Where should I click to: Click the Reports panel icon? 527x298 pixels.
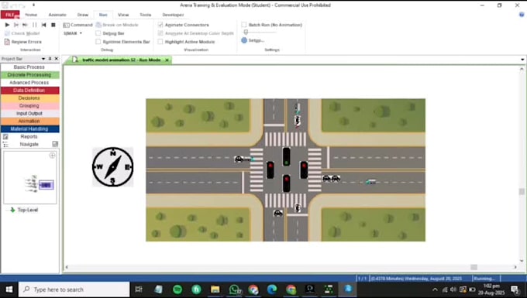5,136
